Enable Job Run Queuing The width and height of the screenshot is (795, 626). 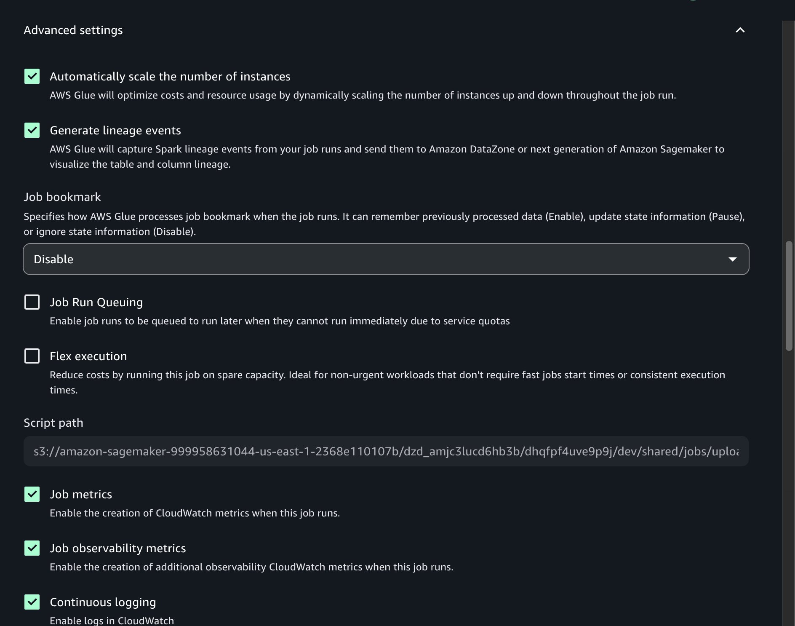(32, 302)
